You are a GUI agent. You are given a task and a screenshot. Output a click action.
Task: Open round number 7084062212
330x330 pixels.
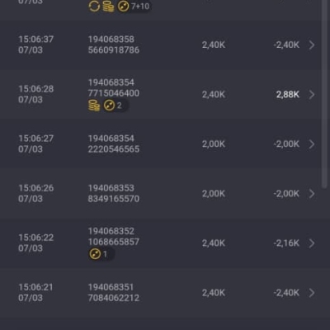point(114,298)
